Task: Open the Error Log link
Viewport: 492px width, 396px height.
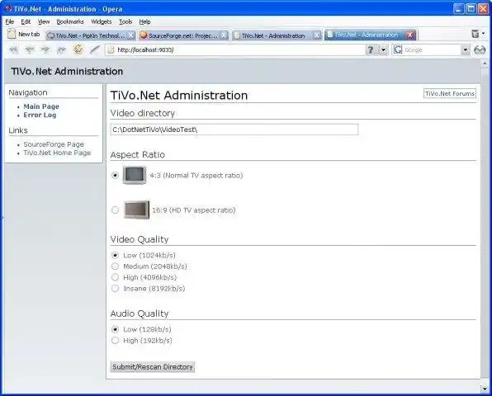Action: click(x=40, y=115)
